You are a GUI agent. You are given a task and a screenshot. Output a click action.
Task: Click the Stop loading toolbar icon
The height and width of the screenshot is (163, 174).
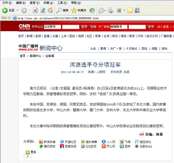click(35, 10)
